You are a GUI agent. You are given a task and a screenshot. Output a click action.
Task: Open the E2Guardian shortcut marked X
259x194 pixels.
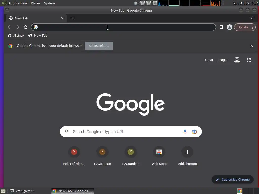(x=102, y=156)
